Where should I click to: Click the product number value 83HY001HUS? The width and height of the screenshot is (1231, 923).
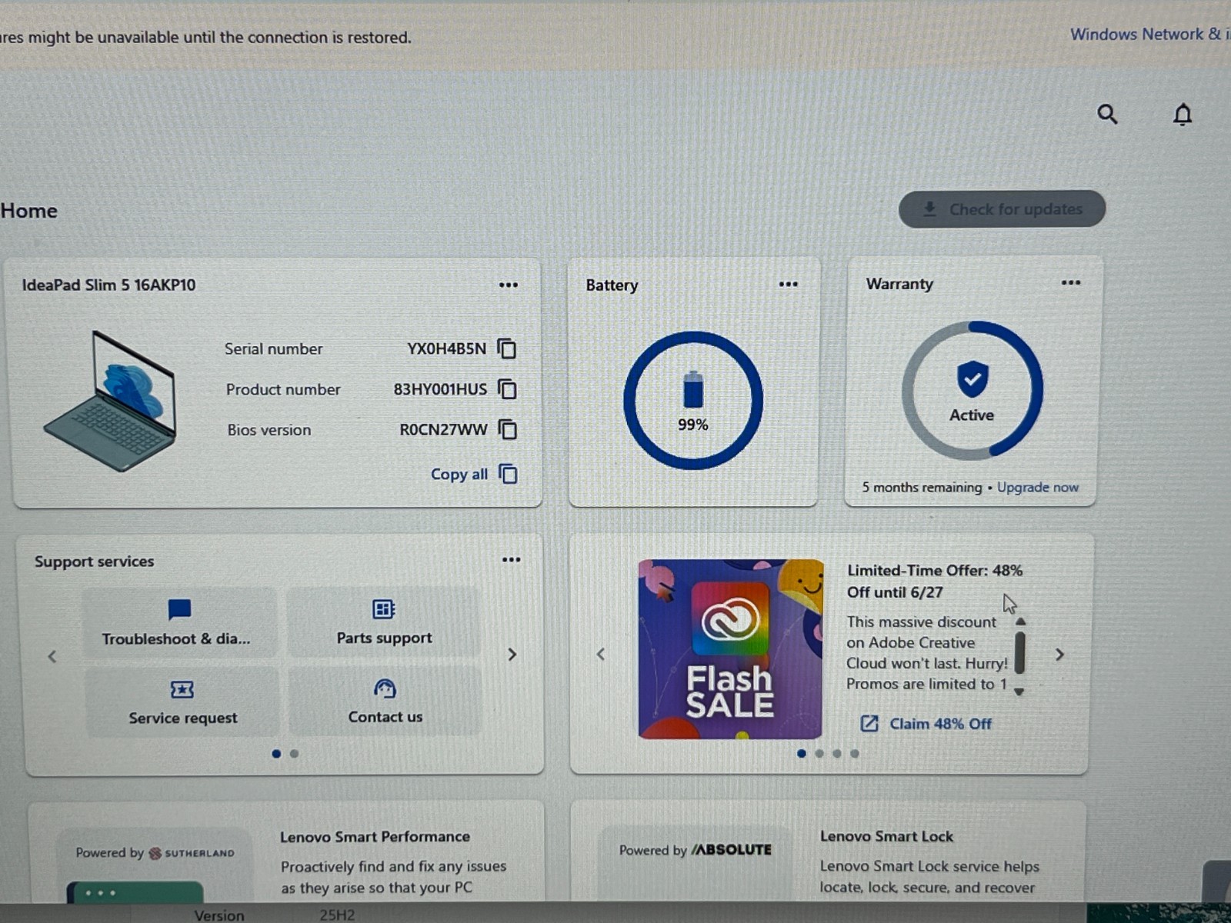pyautogui.click(x=440, y=389)
